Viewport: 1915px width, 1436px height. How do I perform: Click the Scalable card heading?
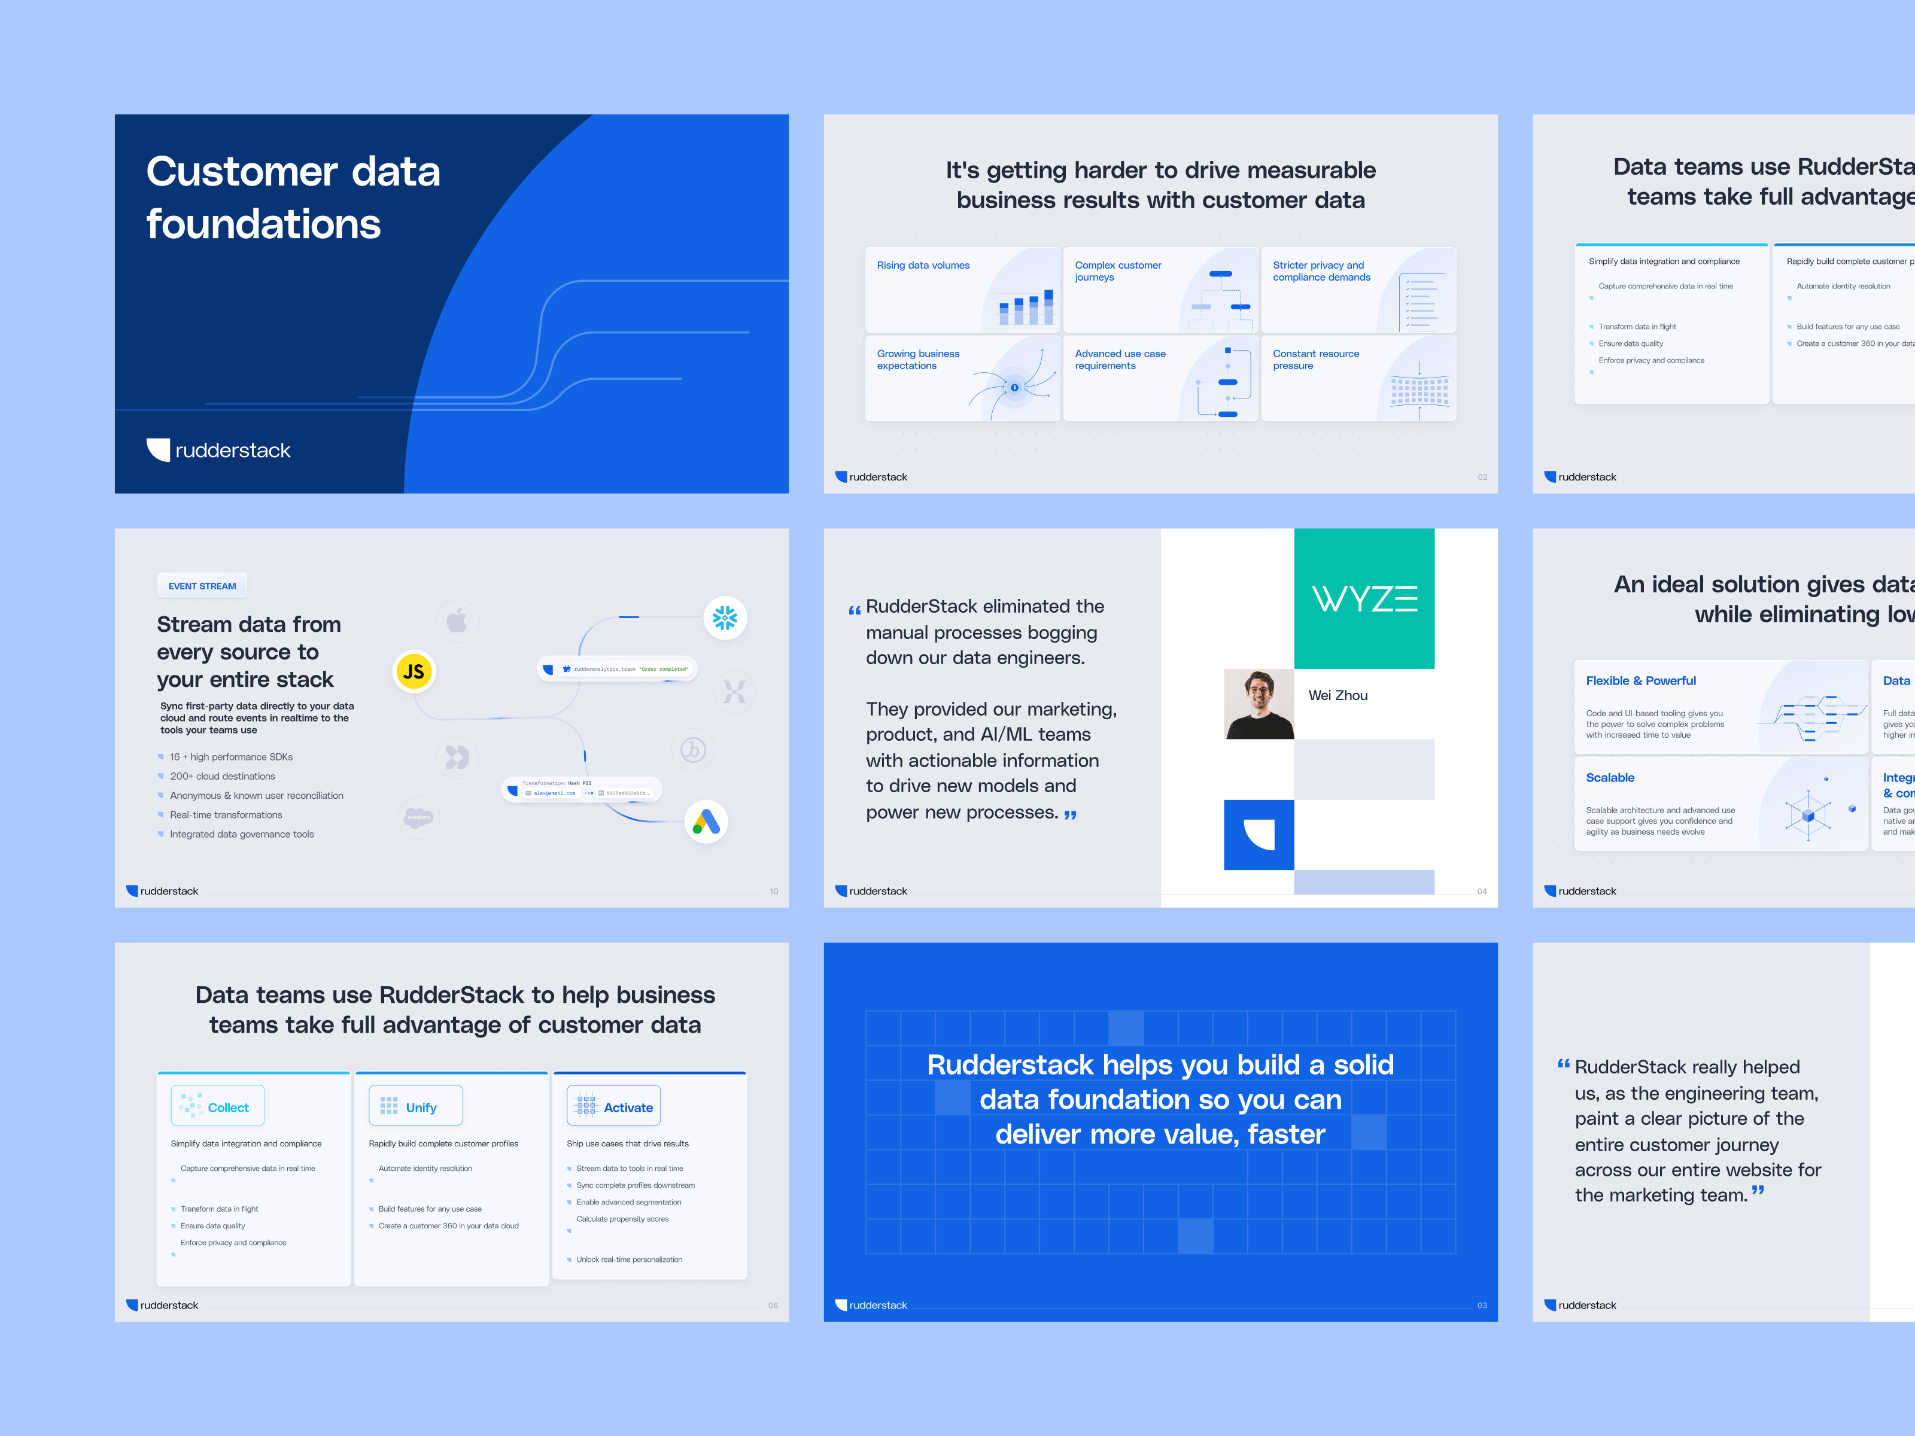pyautogui.click(x=1610, y=778)
